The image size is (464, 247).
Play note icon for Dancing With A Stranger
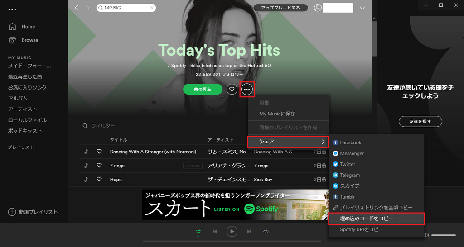tap(86, 152)
